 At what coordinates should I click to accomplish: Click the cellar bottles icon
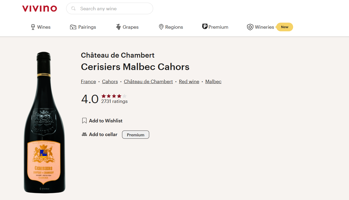pyautogui.click(x=84, y=134)
